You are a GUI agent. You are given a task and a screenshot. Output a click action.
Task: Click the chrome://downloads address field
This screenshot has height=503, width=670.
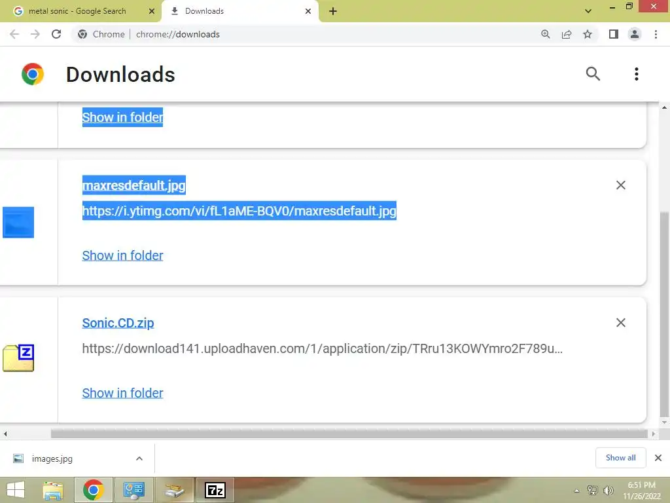[x=178, y=34]
